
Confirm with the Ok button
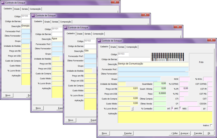pyautogui.click(x=209, y=133)
